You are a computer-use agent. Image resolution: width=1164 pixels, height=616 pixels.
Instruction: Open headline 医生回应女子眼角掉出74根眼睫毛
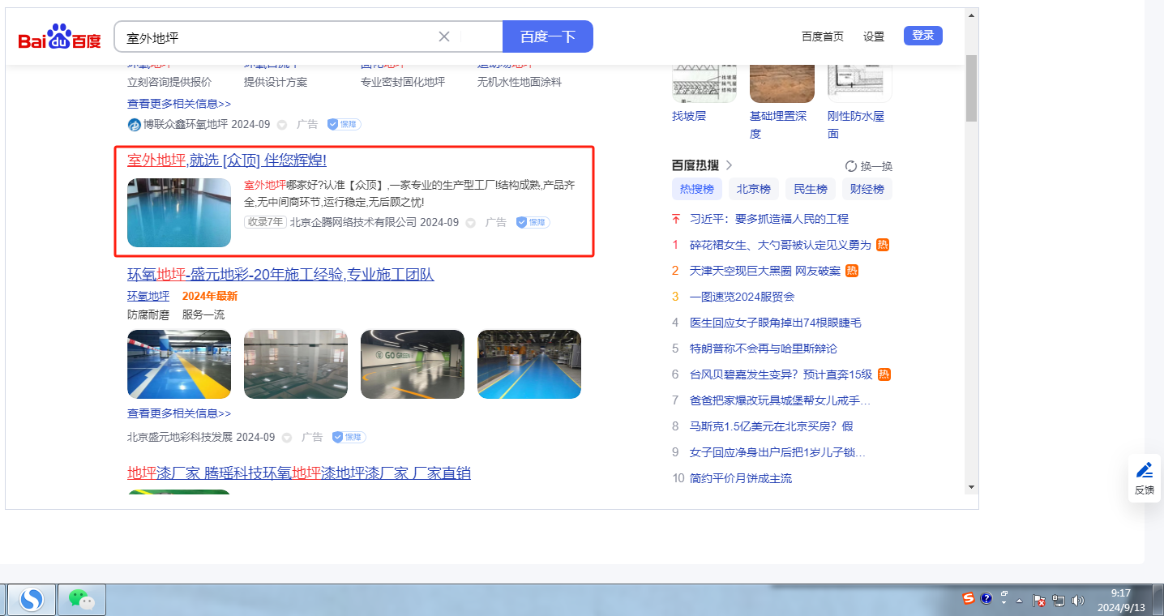(x=776, y=323)
